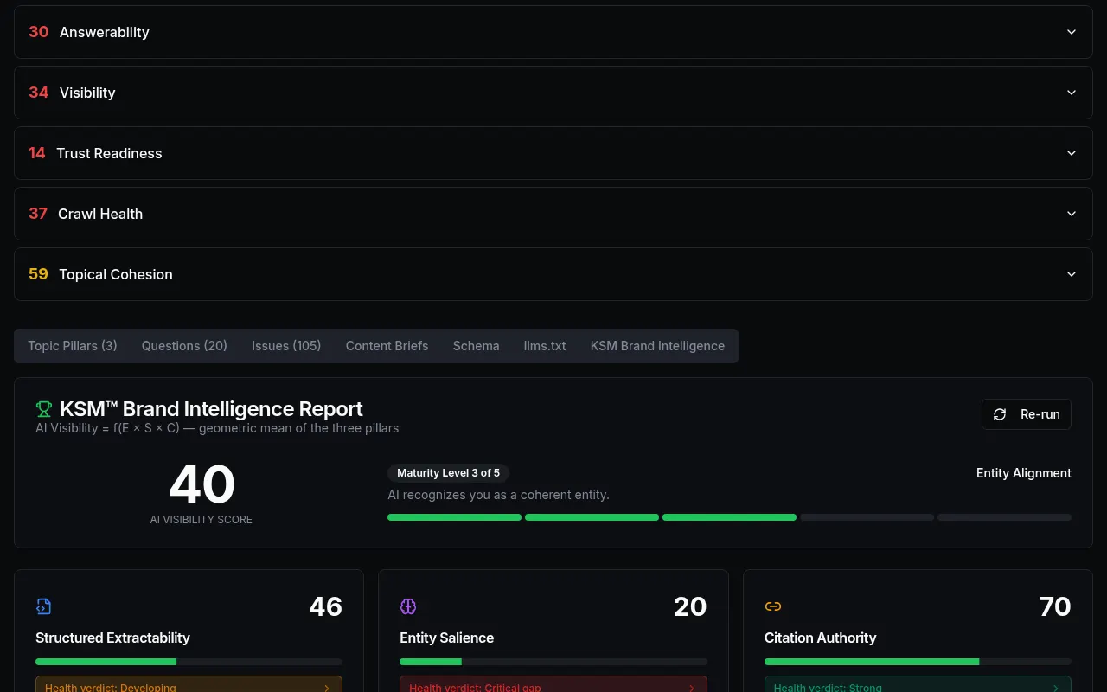Image resolution: width=1107 pixels, height=692 pixels.
Task: Click the Entity Salience brain icon
Action: [x=408, y=606]
